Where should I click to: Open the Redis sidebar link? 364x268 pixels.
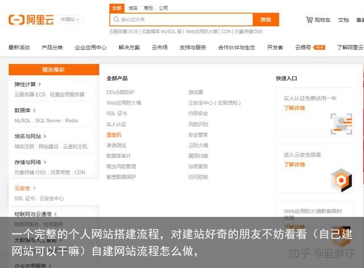coord(72,120)
